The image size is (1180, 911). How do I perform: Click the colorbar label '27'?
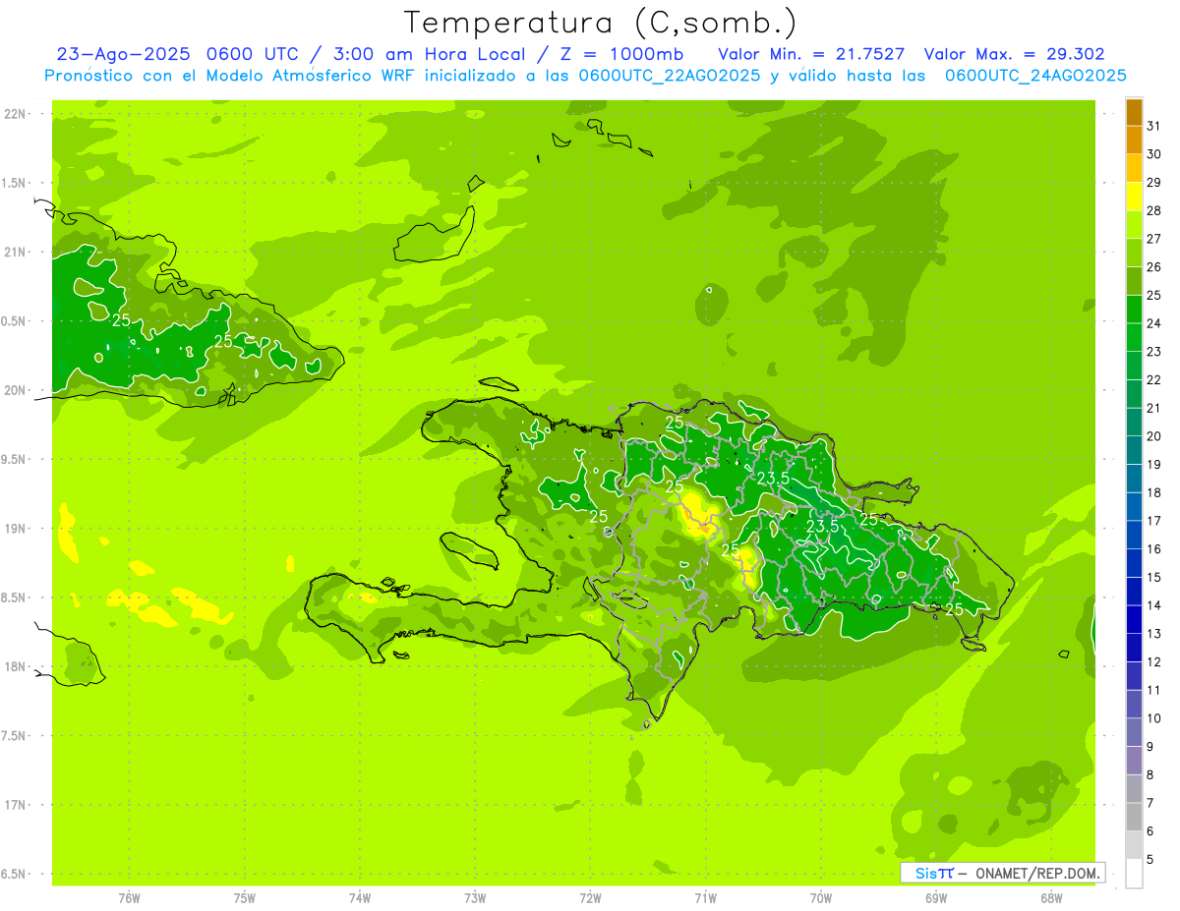coord(1154,239)
